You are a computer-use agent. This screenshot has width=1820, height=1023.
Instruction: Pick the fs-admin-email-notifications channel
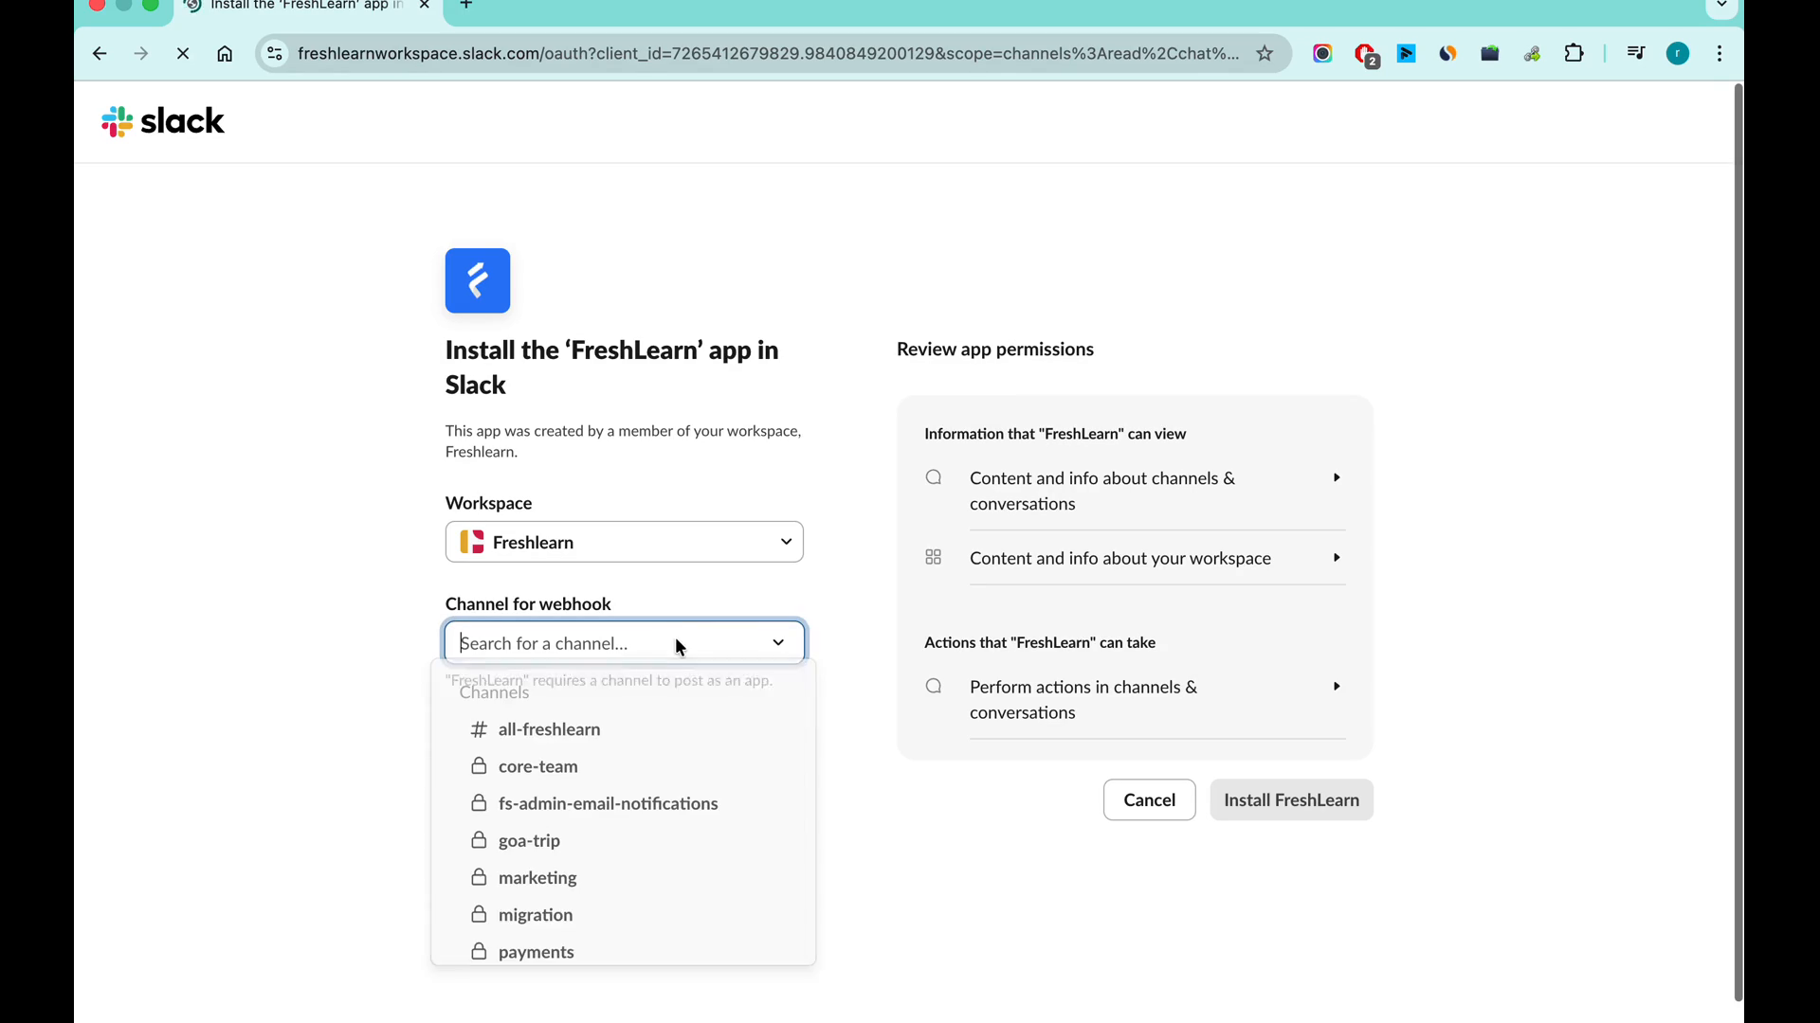[x=608, y=804]
